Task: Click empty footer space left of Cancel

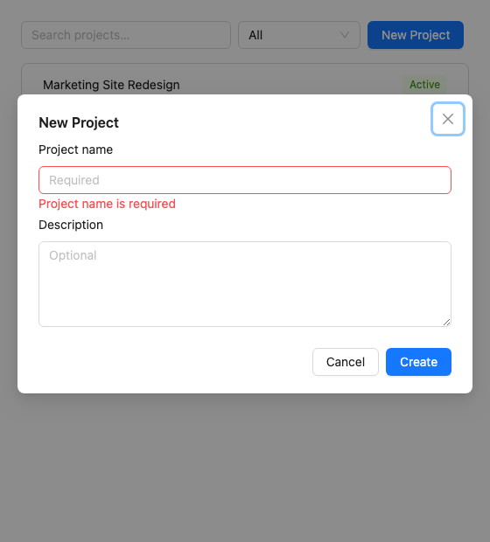Action: pos(173,362)
